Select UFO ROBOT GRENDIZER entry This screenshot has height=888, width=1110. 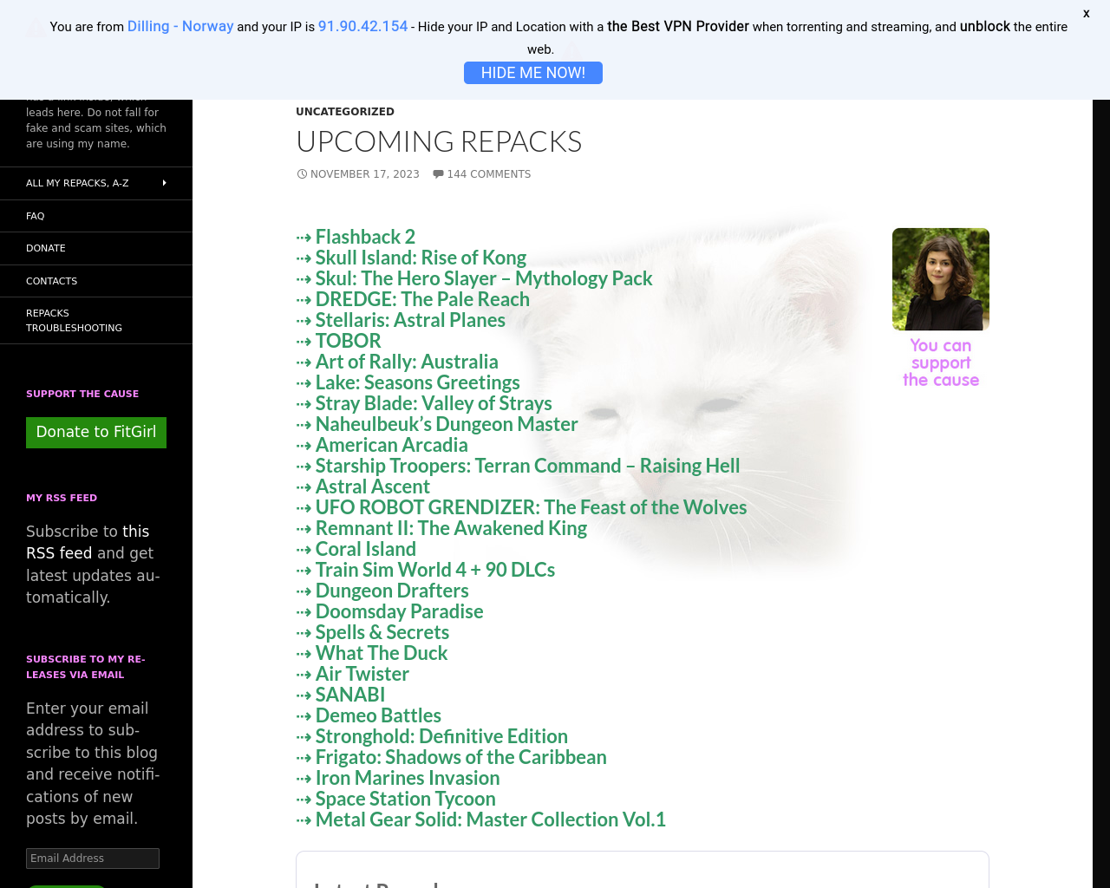point(531,507)
